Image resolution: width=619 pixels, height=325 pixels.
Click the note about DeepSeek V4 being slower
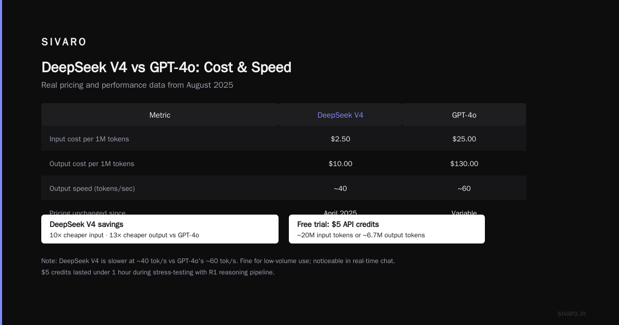coord(218,261)
